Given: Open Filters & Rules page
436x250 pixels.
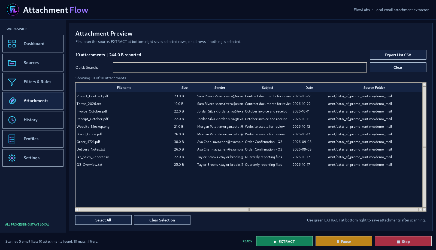Looking at the screenshot, I should (x=33, y=82).
